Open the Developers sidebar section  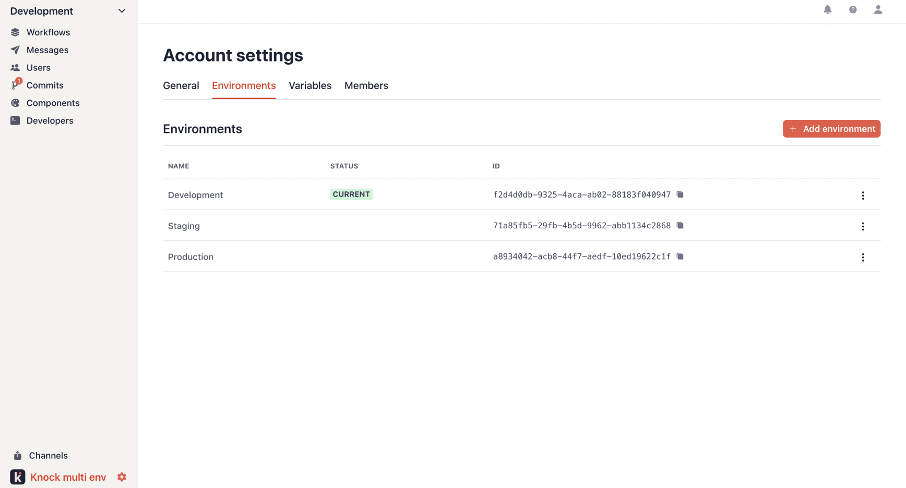click(x=50, y=121)
